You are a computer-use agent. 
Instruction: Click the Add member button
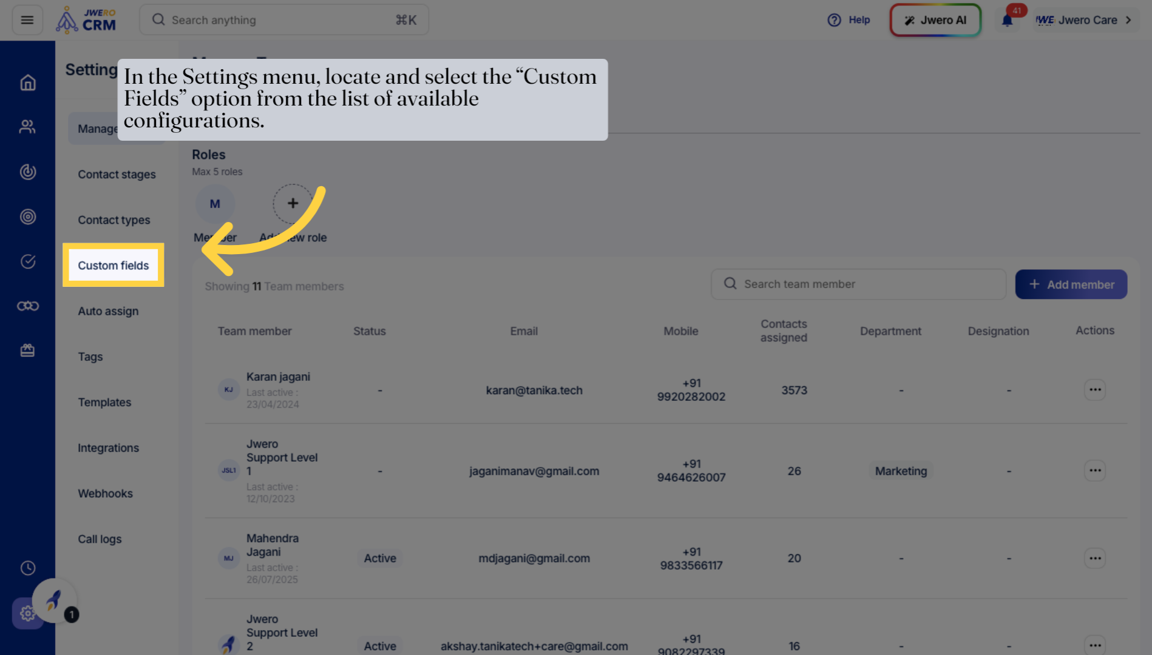point(1071,284)
